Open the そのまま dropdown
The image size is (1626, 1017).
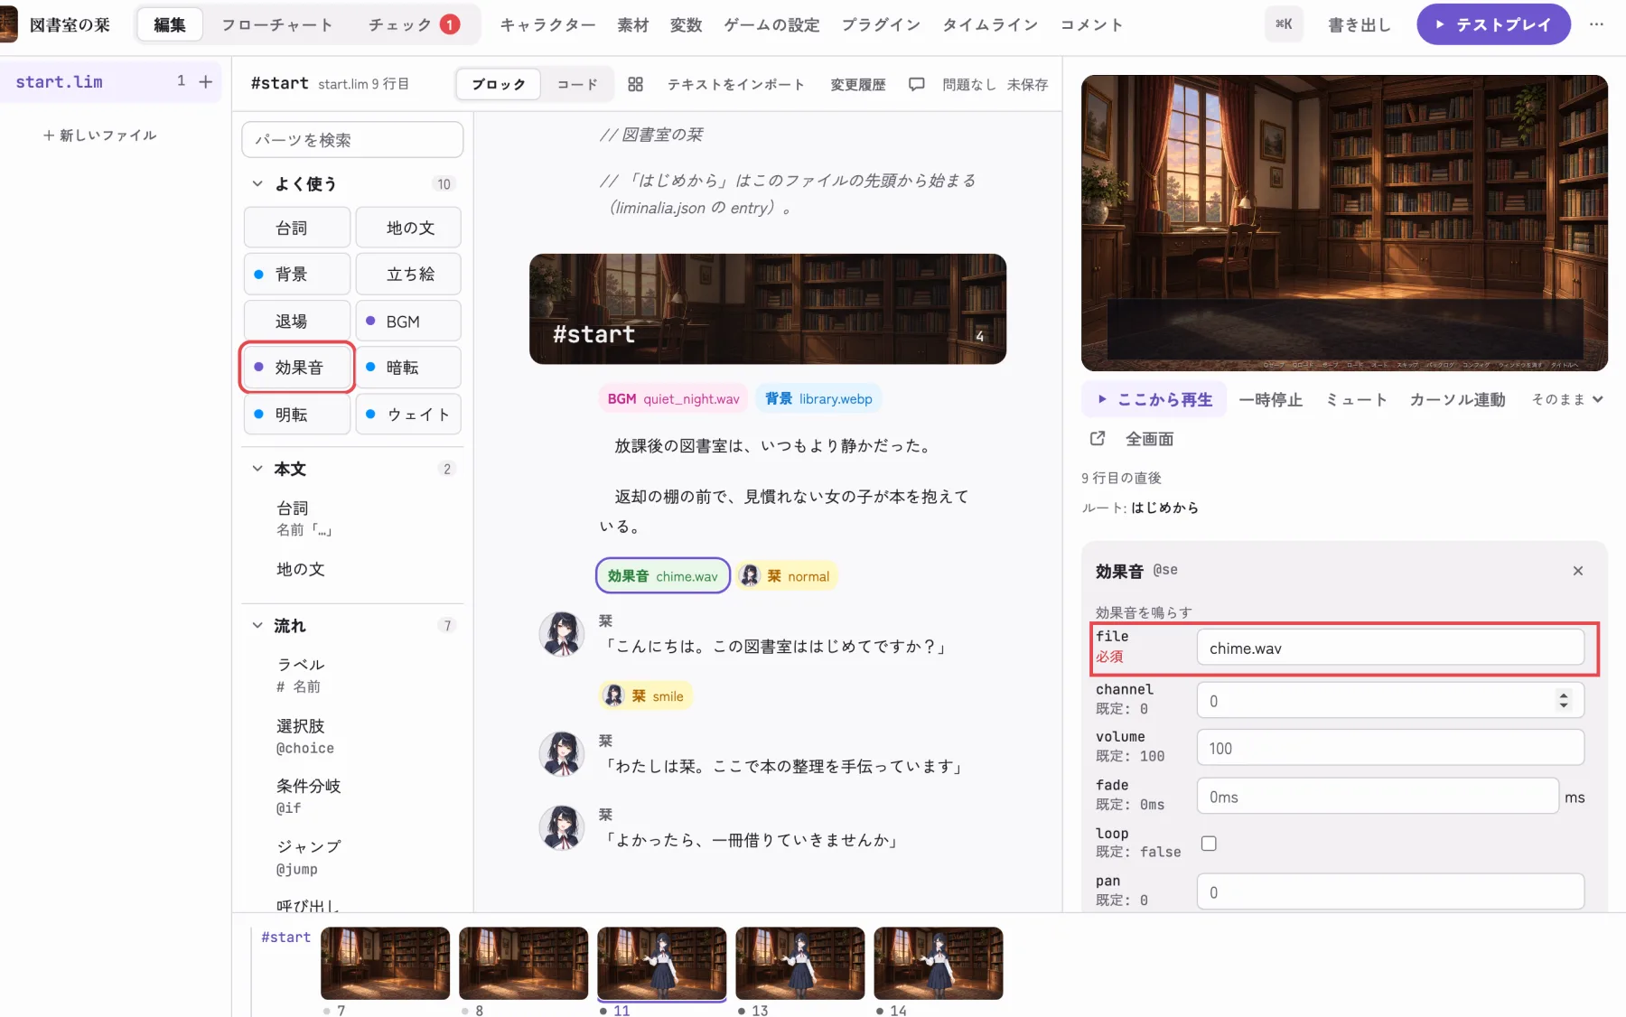click(1567, 399)
